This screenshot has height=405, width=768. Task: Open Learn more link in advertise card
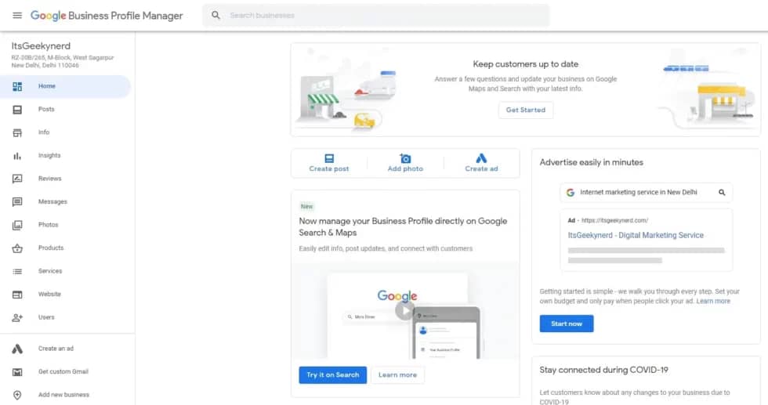(713, 301)
